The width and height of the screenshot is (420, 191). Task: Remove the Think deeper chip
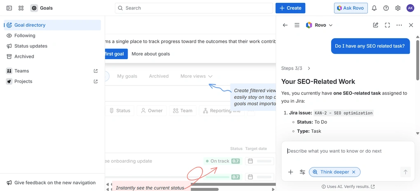[354, 172]
